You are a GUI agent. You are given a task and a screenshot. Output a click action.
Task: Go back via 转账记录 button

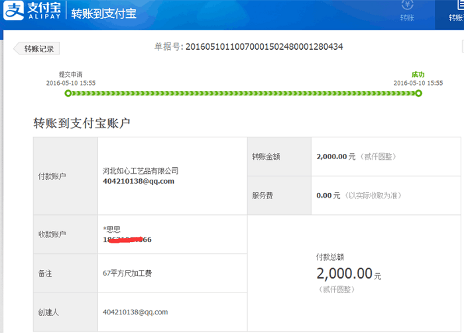tap(36, 48)
